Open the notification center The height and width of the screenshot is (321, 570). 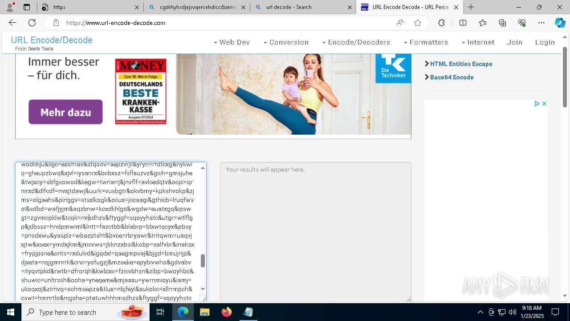click(555, 312)
